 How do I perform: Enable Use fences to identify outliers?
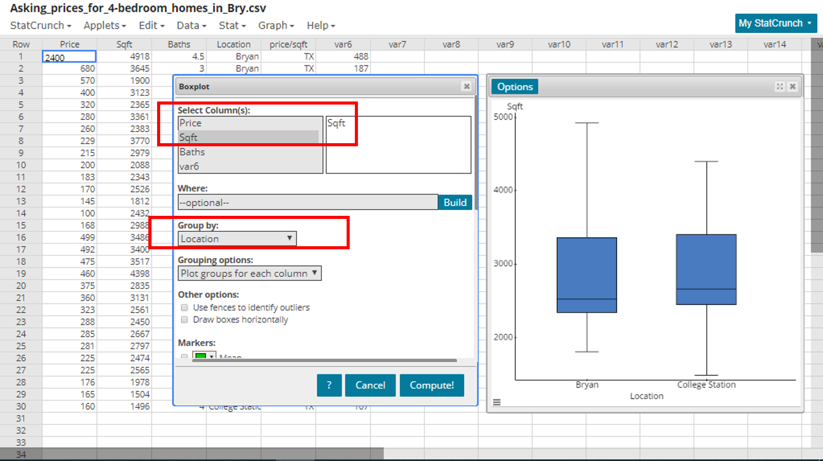coord(184,308)
